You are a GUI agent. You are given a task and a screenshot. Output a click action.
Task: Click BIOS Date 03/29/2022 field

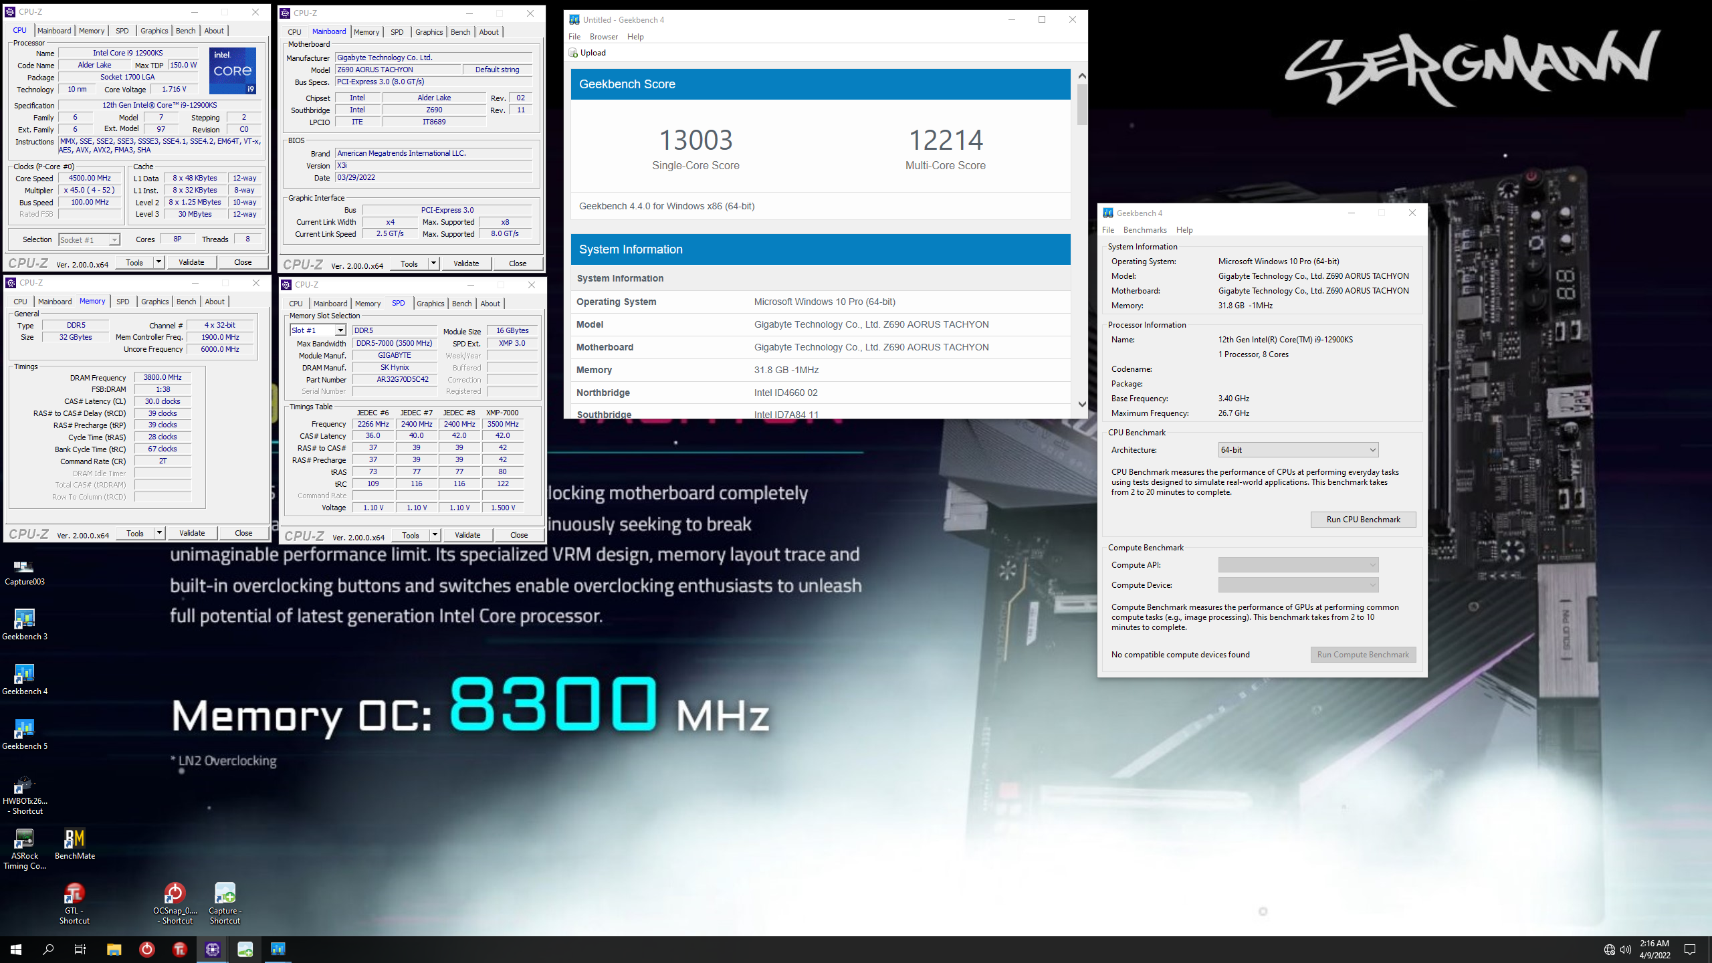[x=433, y=177]
